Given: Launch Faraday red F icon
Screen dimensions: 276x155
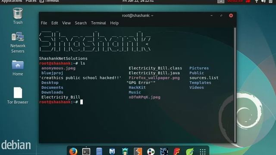Looking at the screenshot, I should [177, 151].
